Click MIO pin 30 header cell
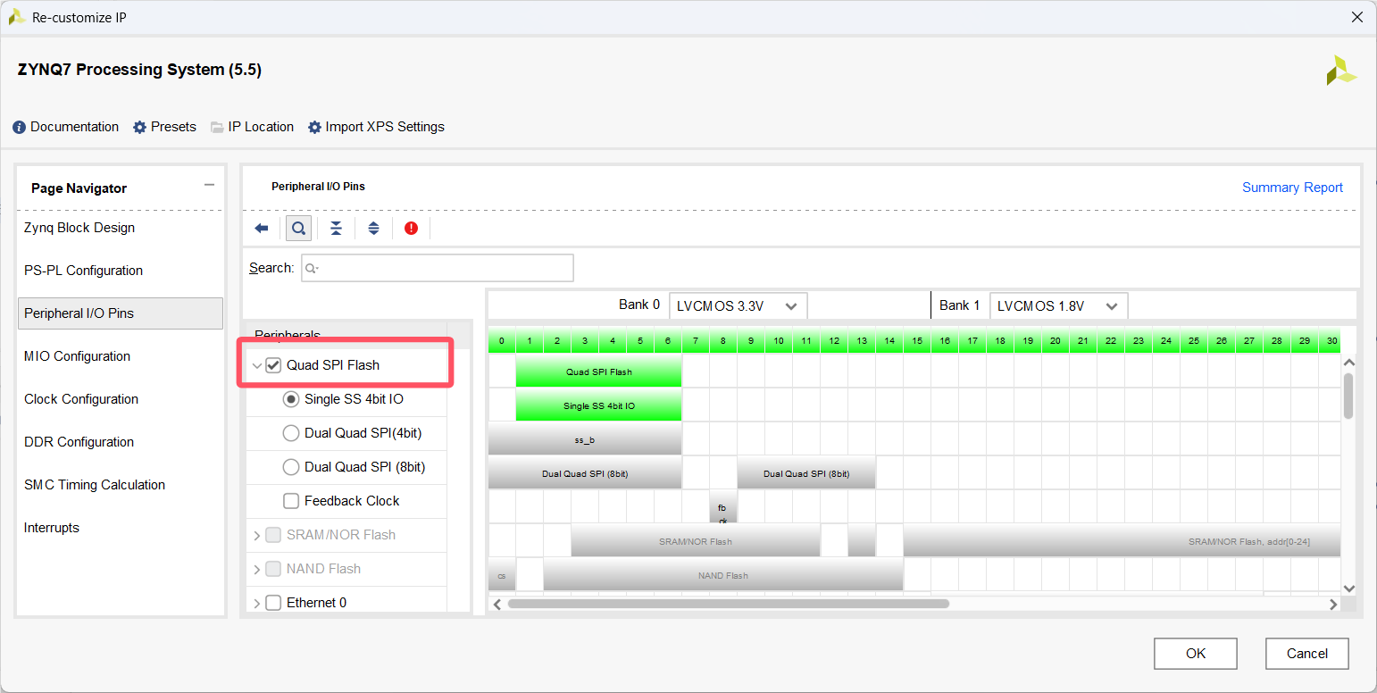Image resolution: width=1377 pixels, height=693 pixels. click(1331, 340)
